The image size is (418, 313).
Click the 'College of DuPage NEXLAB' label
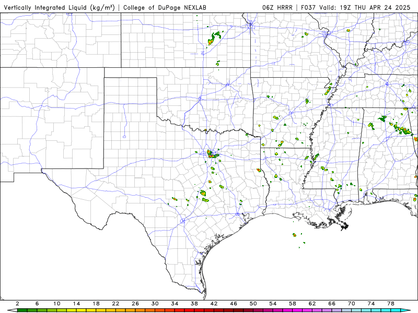[x=165, y=8]
